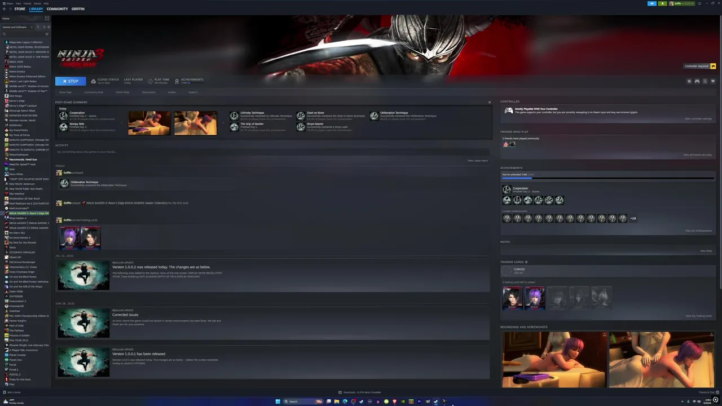Click the Play Time clock icon
The width and height of the screenshot is (722, 406).
151,81
